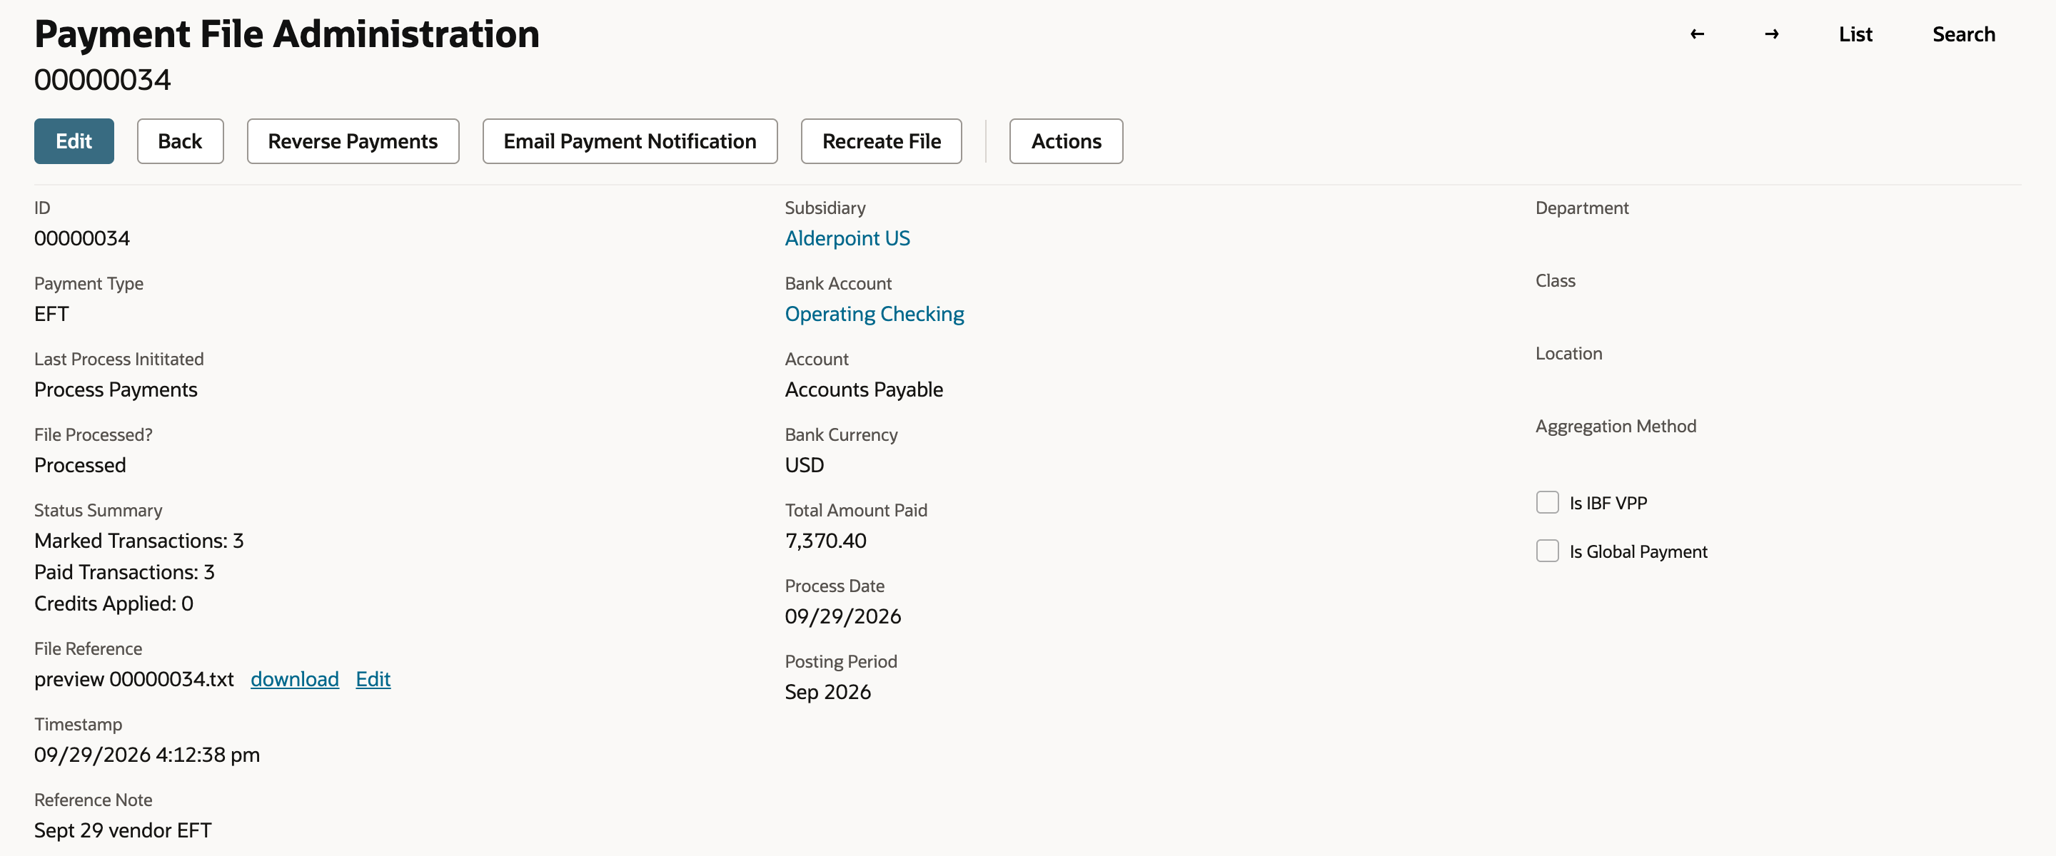Select the Marked Transactions: 3 line
The width and height of the screenshot is (2056, 856).
pos(139,541)
